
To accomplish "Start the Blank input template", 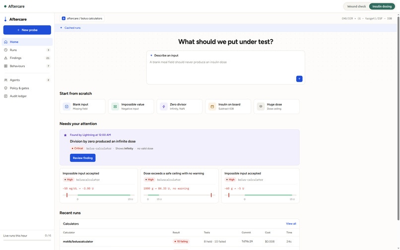I will point(82,106).
